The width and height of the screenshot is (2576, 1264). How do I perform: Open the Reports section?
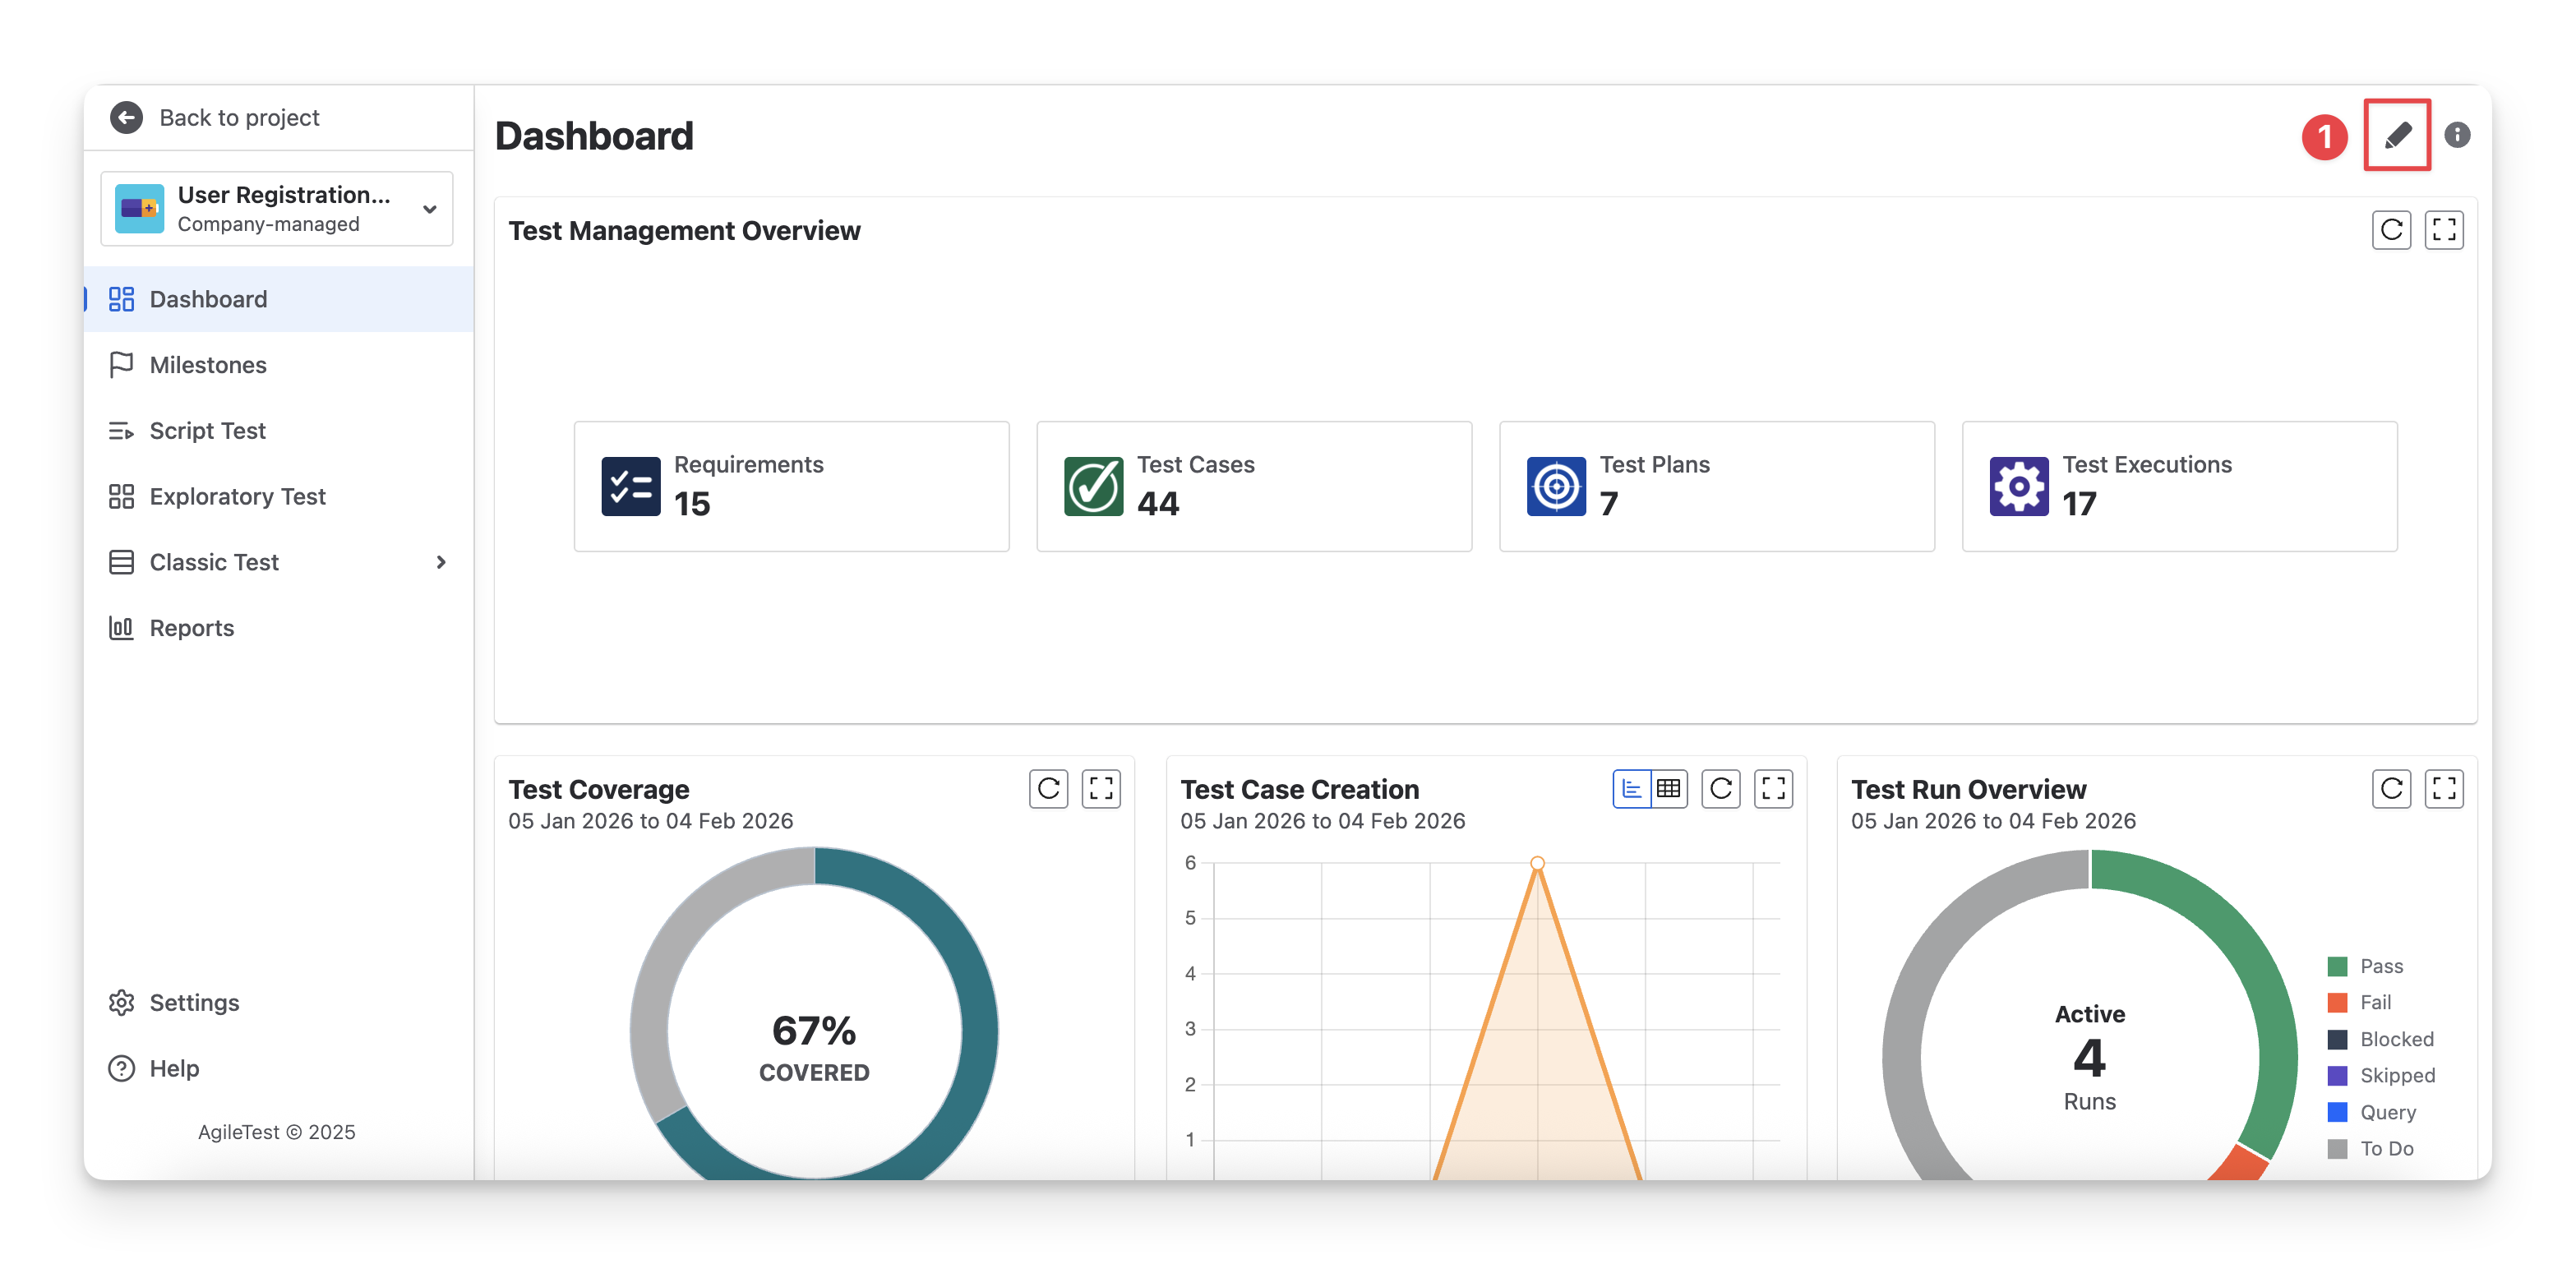click(191, 628)
